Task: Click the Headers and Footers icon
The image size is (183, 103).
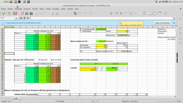Action: point(144,13)
